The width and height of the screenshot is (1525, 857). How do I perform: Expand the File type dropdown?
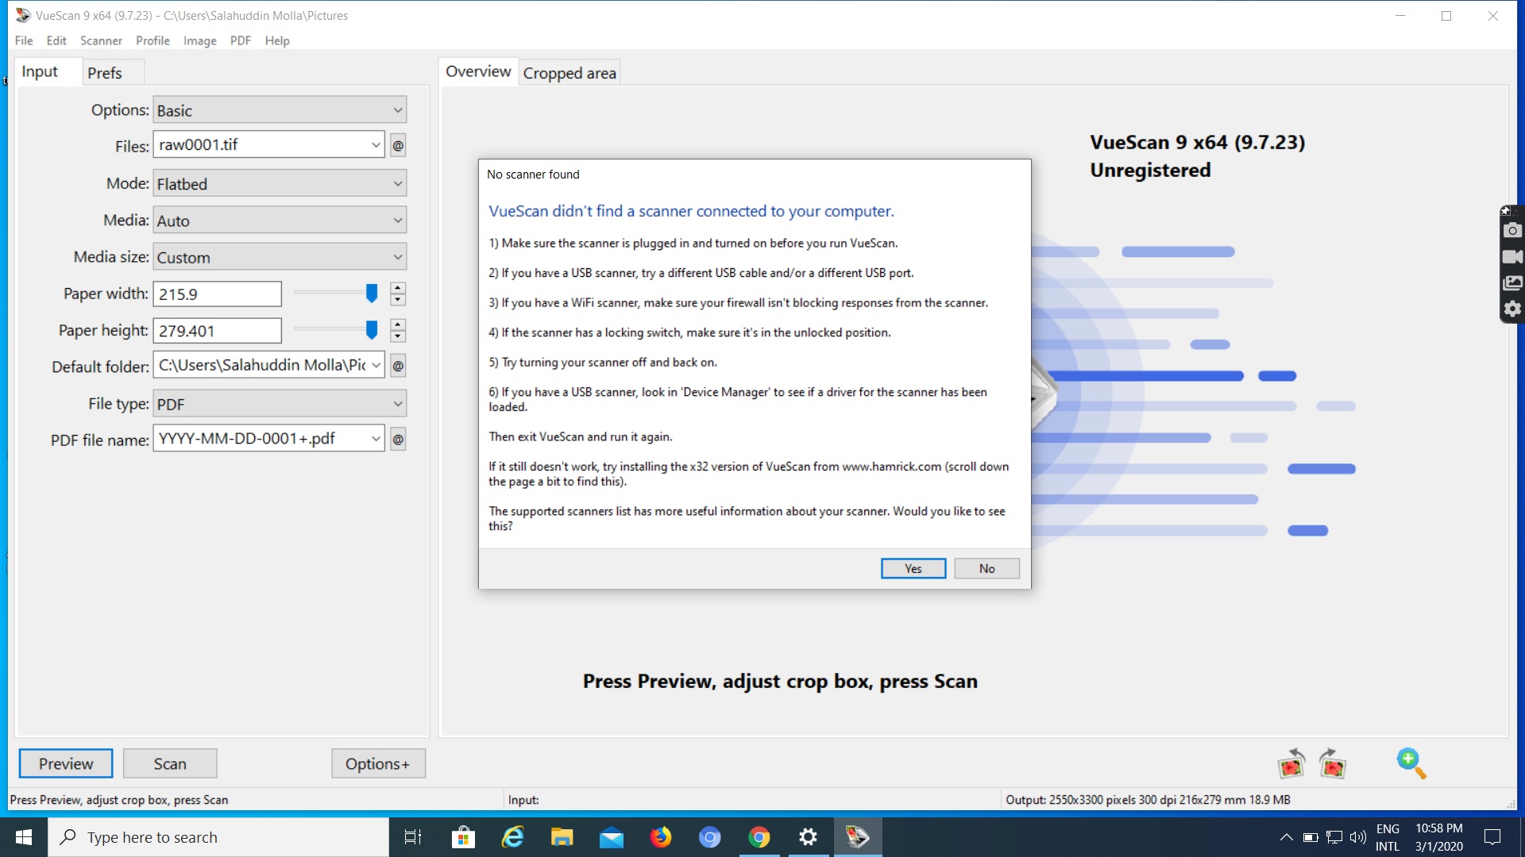[x=396, y=403]
